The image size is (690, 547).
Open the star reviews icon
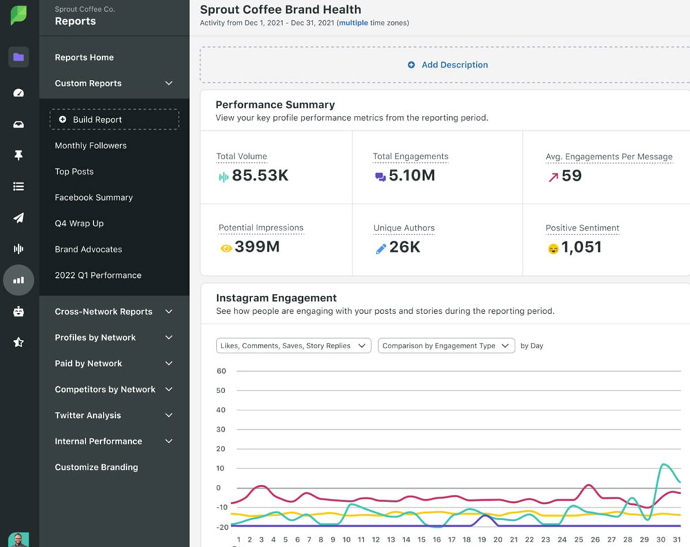(19, 342)
